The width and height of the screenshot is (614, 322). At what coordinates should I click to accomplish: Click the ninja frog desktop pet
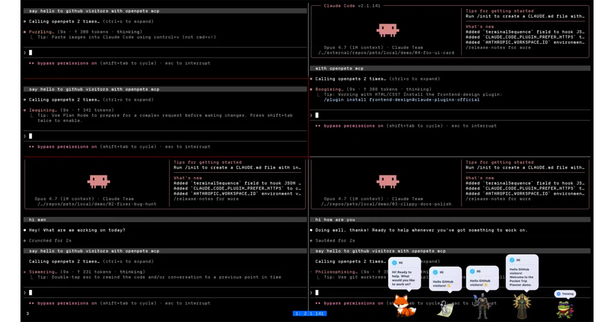click(x=565, y=309)
